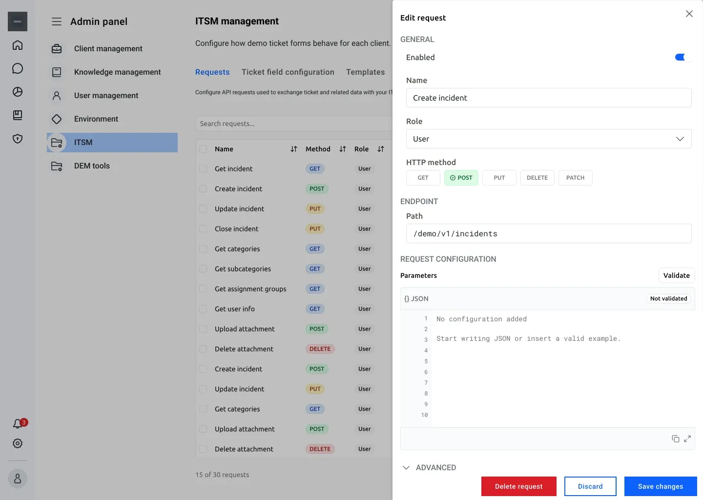Expand the ADVANCED section
703x500 pixels.
429,467
